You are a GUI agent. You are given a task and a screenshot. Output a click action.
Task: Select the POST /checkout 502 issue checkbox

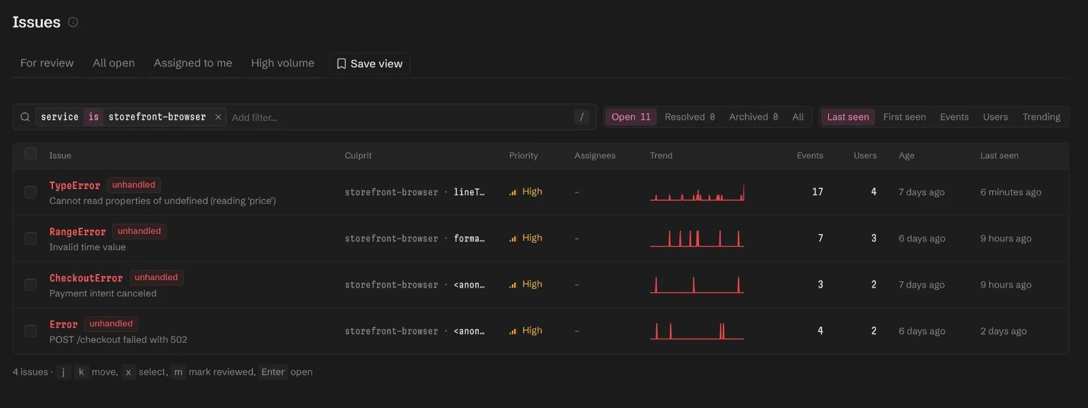tap(31, 331)
